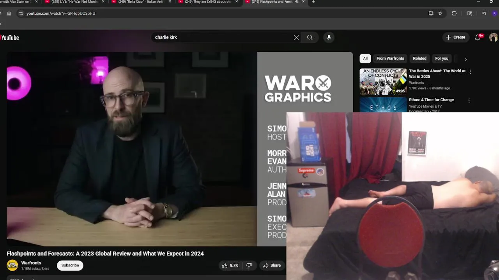499x280 pixels.
Task: Select the 'For you' filter chip
Action: pyautogui.click(x=442, y=58)
